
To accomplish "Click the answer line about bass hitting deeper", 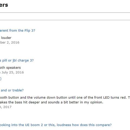I will pos(51,102).
